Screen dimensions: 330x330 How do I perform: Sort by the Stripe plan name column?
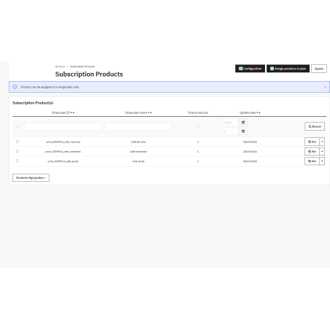(138, 112)
